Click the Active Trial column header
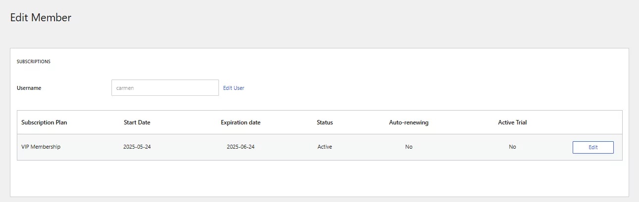The width and height of the screenshot is (639, 202). (512, 122)
